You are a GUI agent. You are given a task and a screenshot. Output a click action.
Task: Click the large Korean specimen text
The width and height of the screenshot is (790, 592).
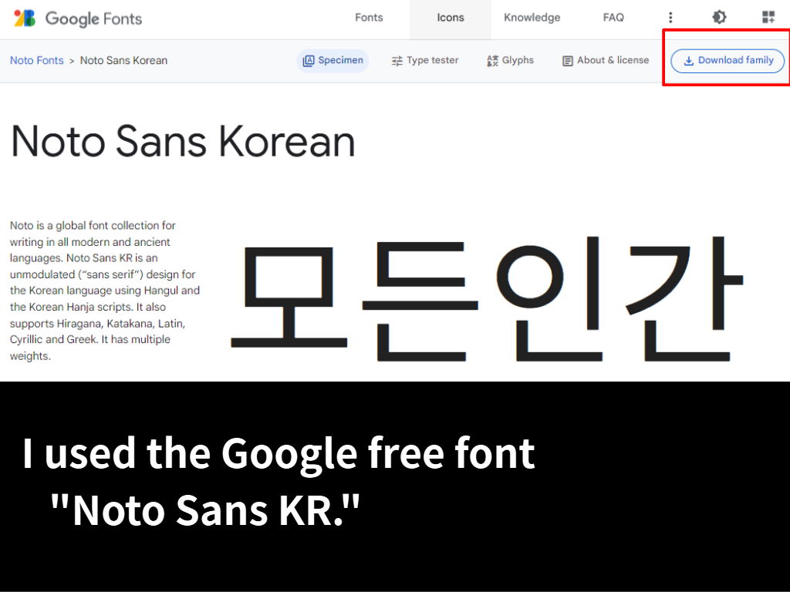[x=487, y=298]
